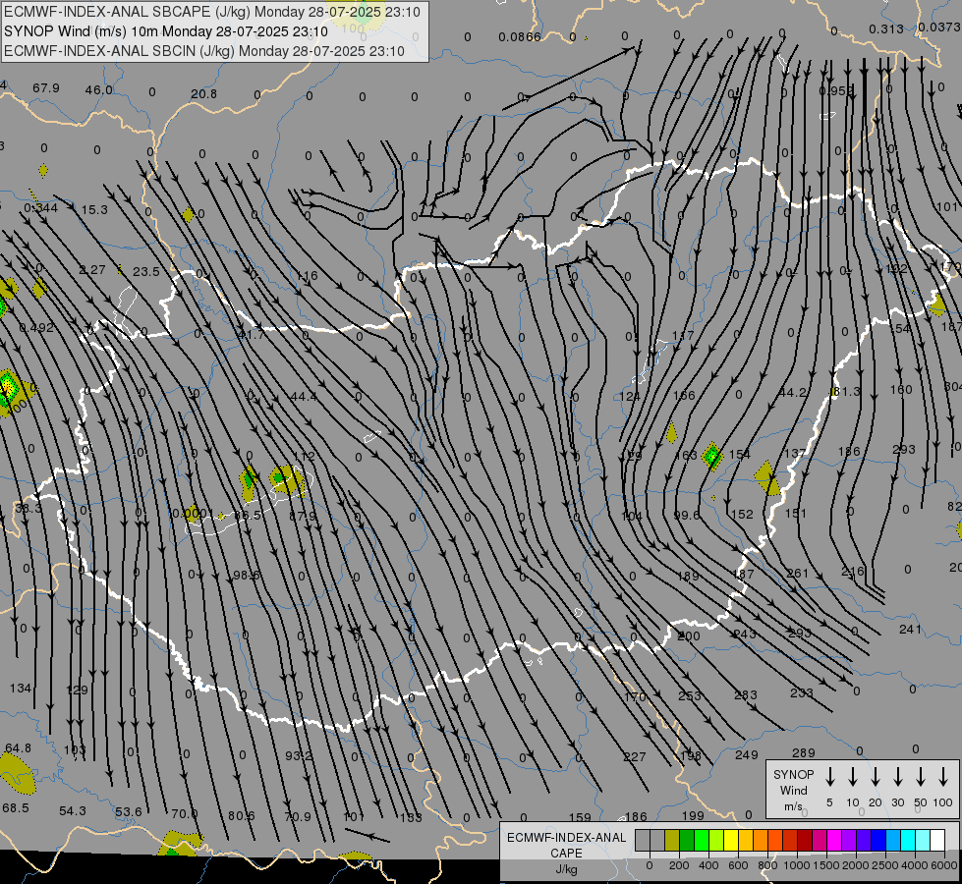Click the olive triangle patch below value 166

pyautogui.click(x=672, y=432)
